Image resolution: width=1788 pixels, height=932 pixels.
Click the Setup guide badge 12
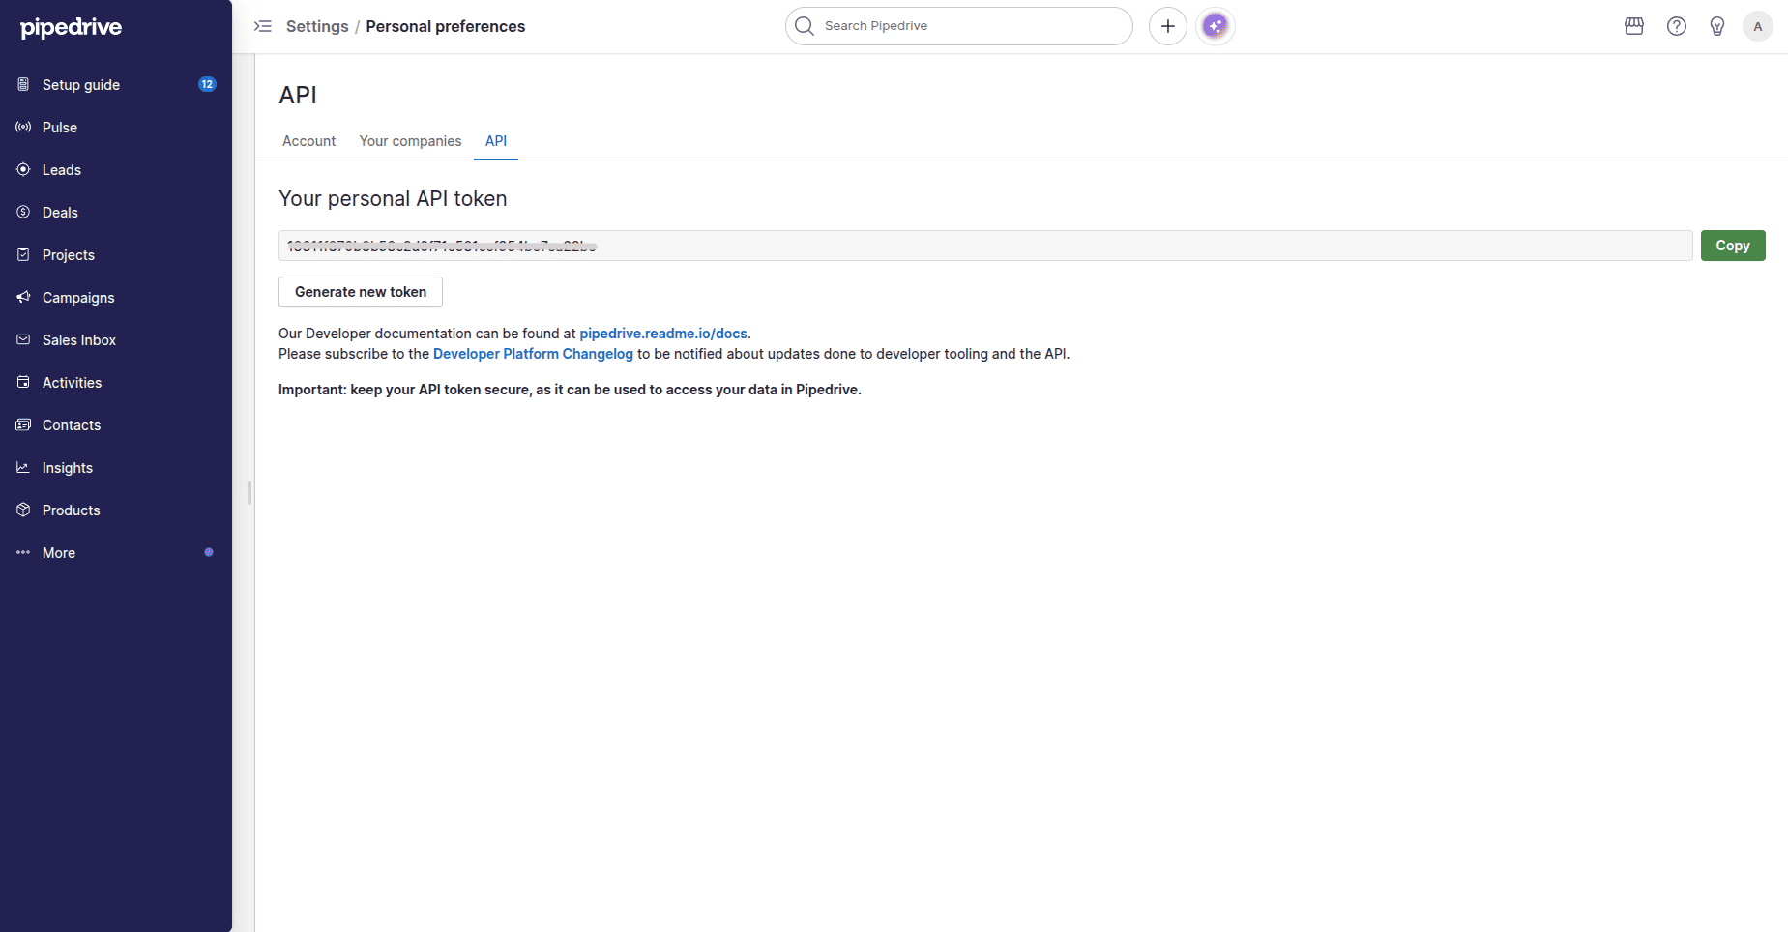pos(207,84)
